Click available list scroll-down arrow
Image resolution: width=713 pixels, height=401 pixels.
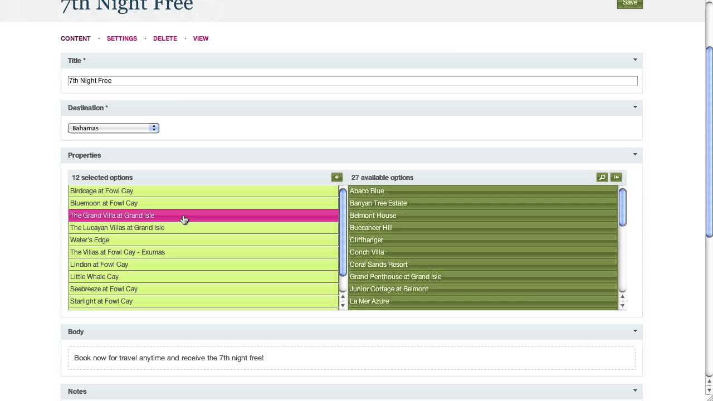click(x=623, y=305)
